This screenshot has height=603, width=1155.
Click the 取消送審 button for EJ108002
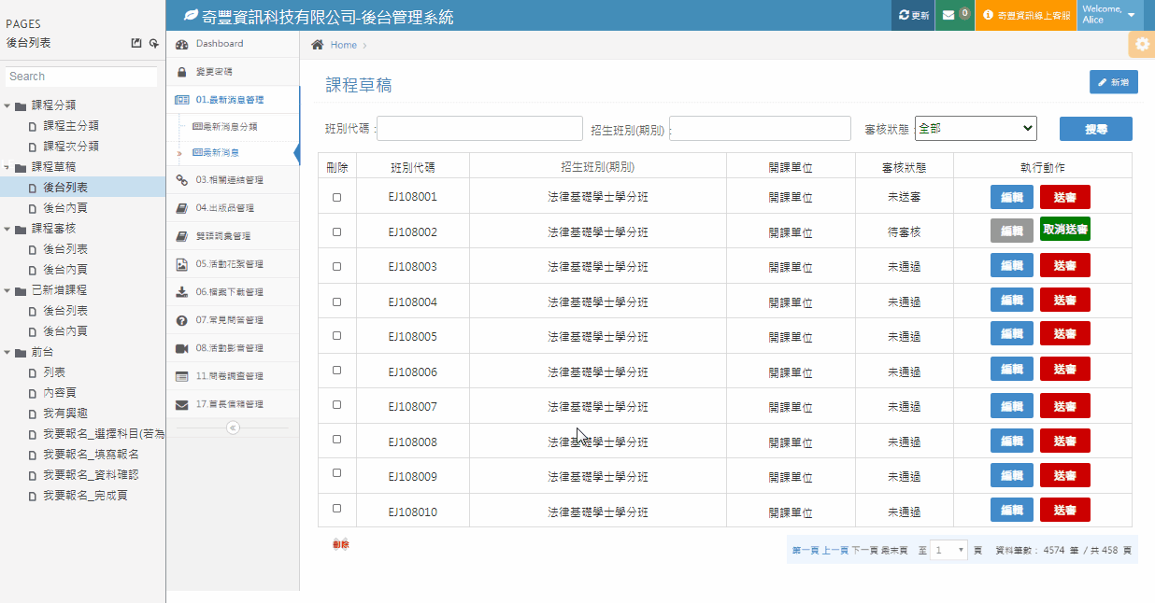pyautogui.click(x=1065, y=230)
